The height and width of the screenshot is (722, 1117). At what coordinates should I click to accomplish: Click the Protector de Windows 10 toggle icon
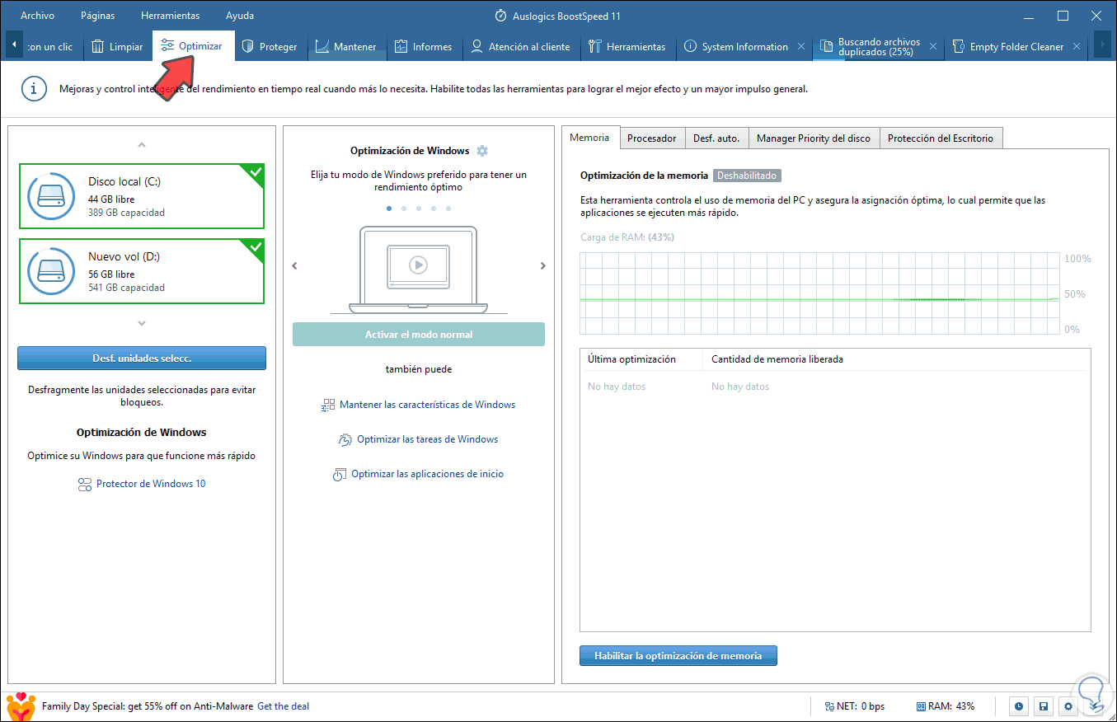click(84, 484)
